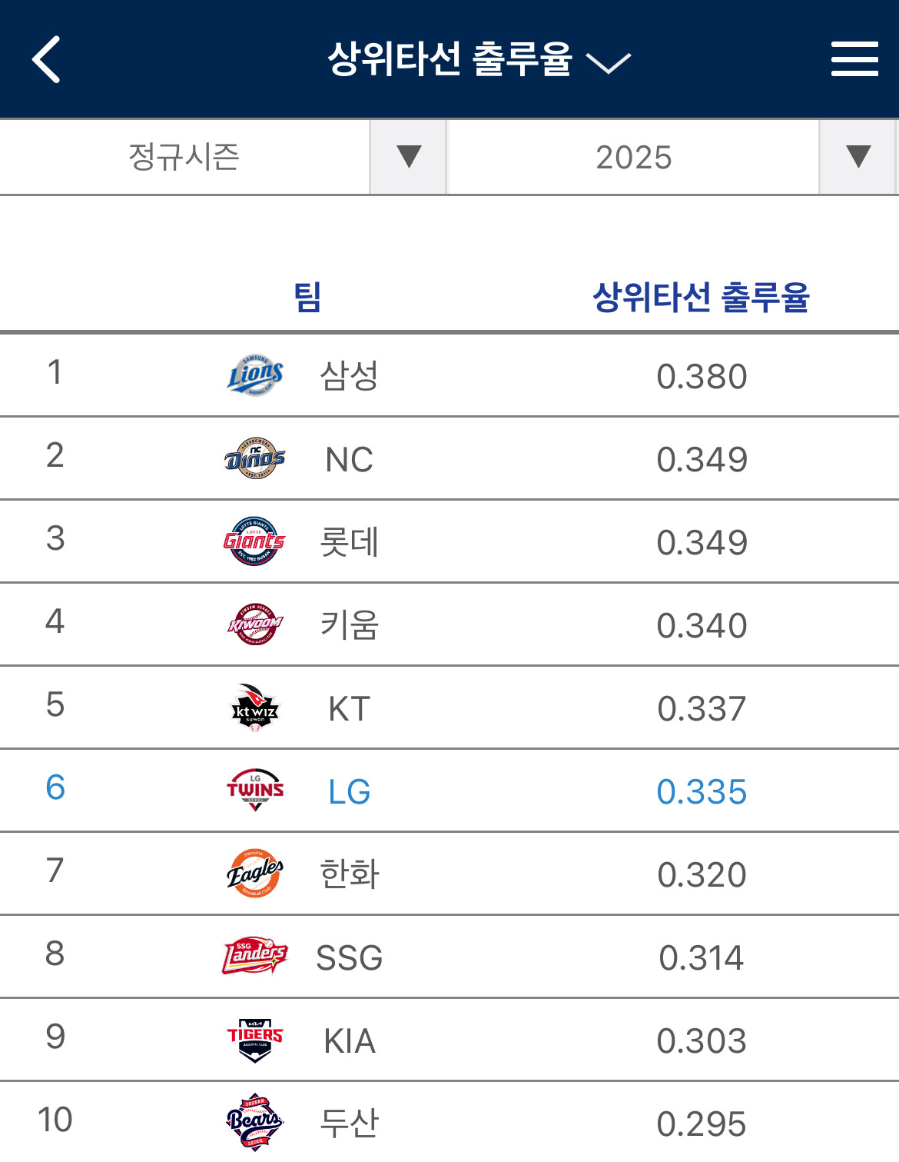Click the KIA Tigers logo

255,1040
